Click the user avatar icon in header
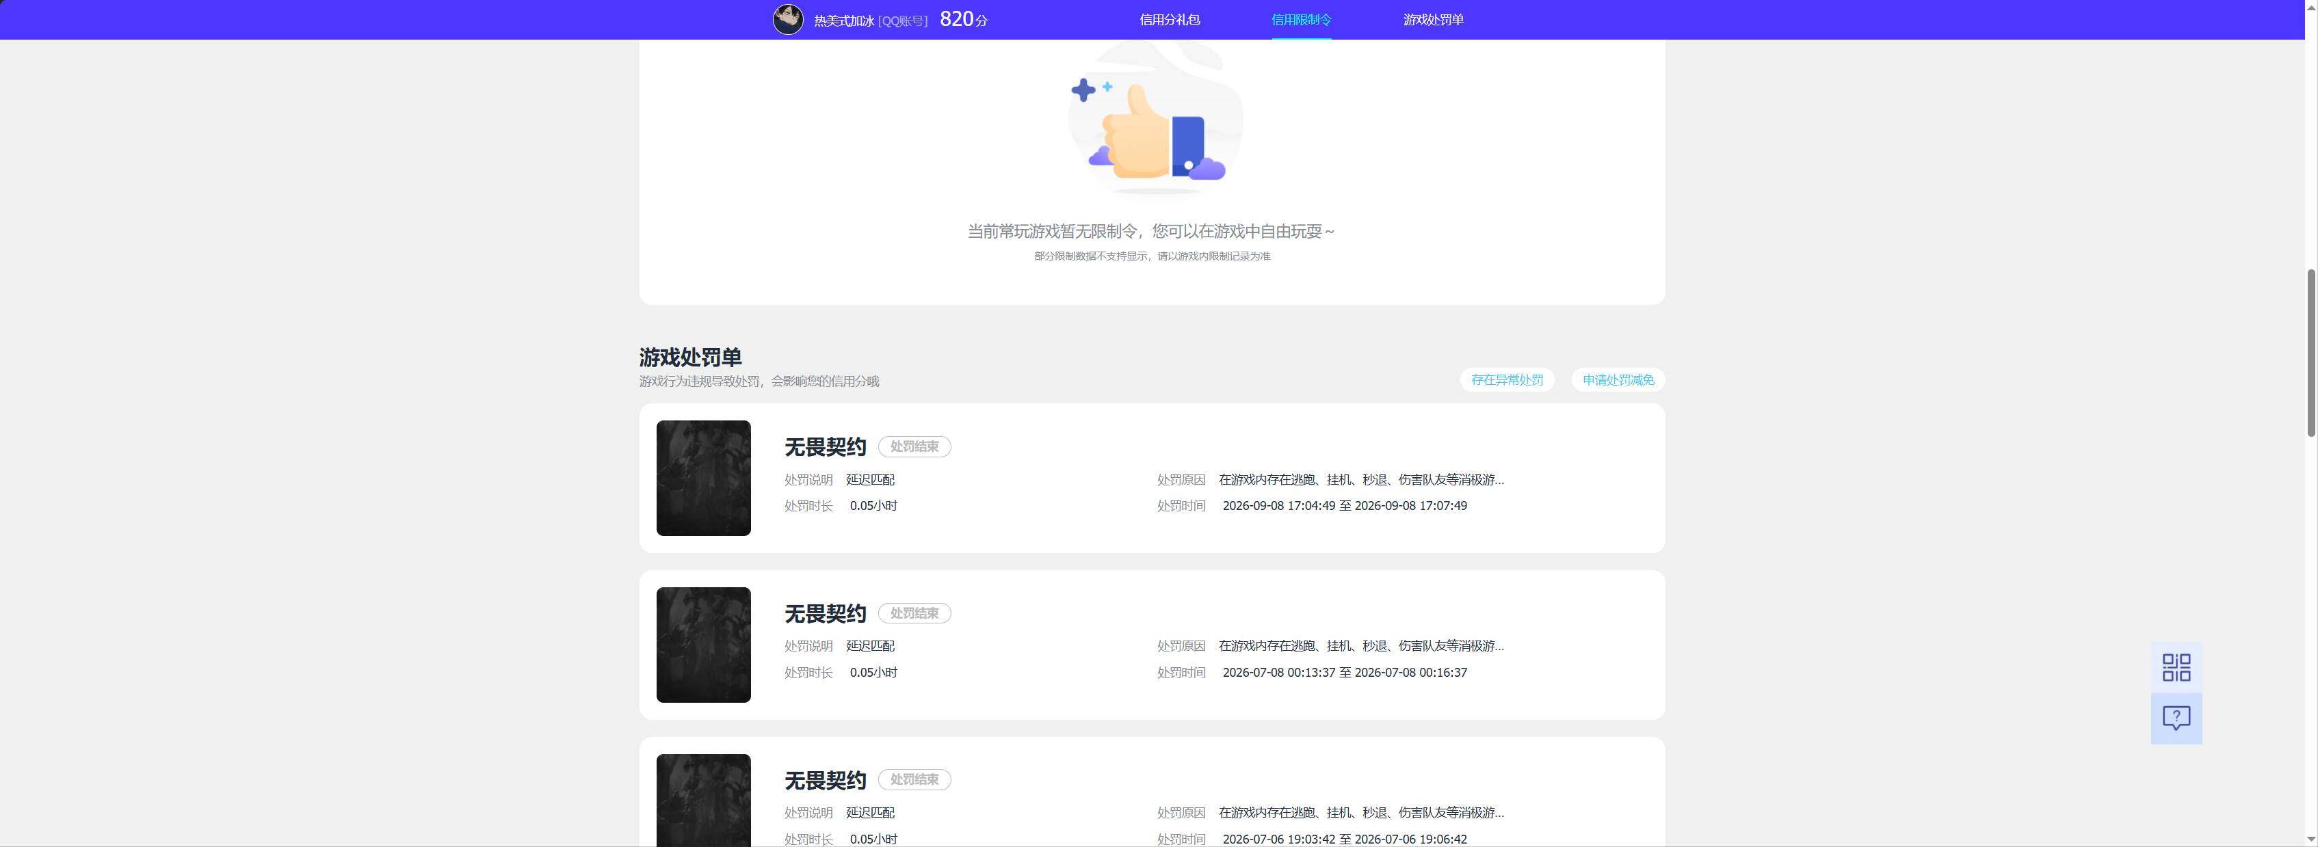2318x847 pixels. 787,19
